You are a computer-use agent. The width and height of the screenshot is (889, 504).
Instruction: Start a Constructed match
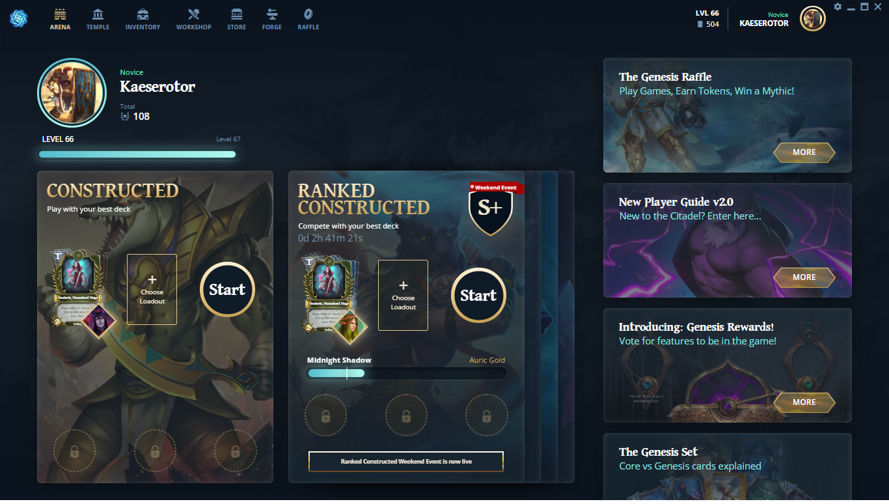[227, 290]
